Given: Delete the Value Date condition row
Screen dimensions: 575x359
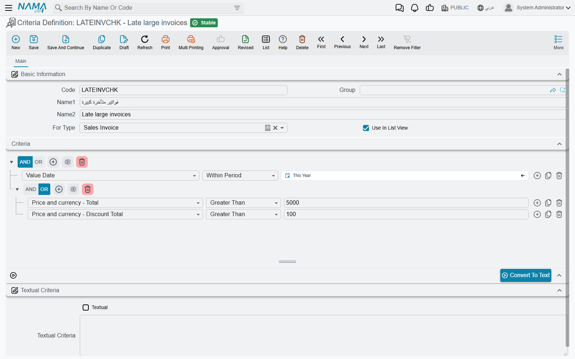Looking at the screenshot, I should click(x=559, y=176).
